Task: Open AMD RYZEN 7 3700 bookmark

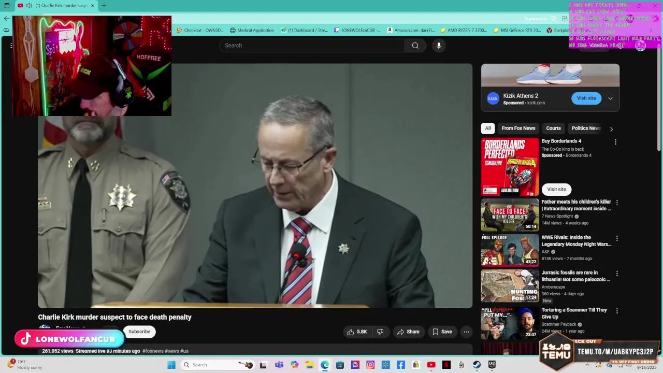Action: click(x=464, y=30)
